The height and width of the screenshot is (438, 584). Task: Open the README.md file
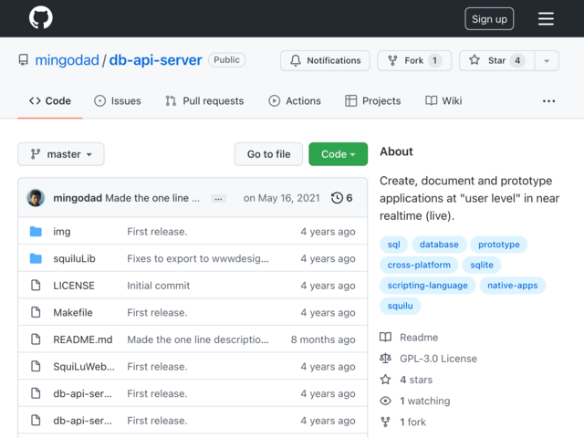[x=83, y=339]
